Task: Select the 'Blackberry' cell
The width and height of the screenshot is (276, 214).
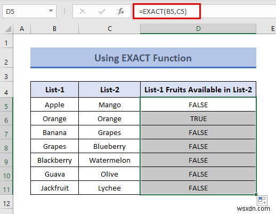Action: 54,160
